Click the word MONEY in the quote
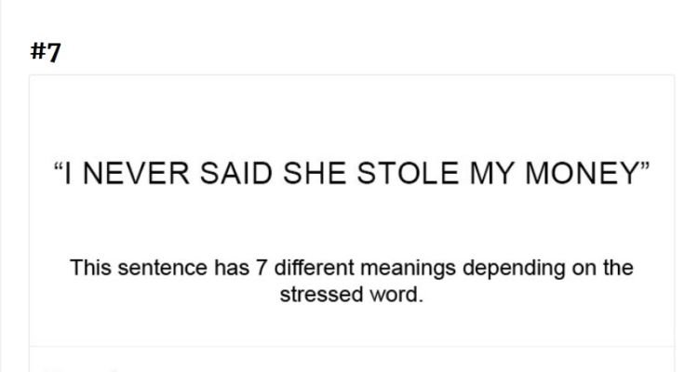Screen dimensions: 698x372 tap(583, 173)
